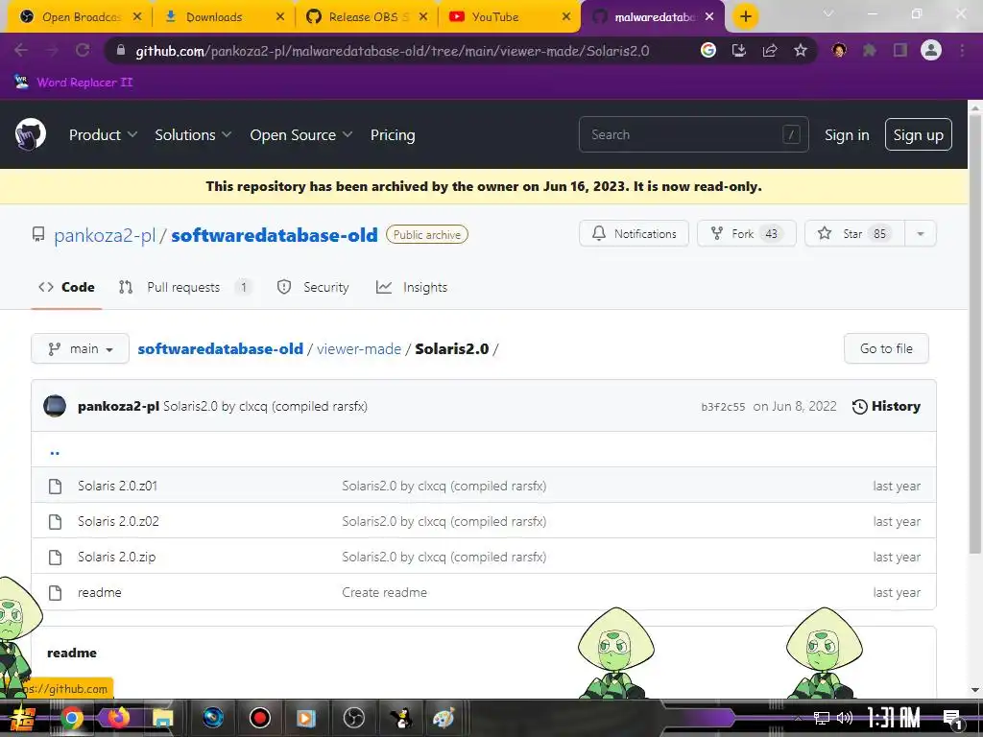Open OBS Studio from the taskbar
The width and height of the screenshot is (983, 737).
[354, 718]
